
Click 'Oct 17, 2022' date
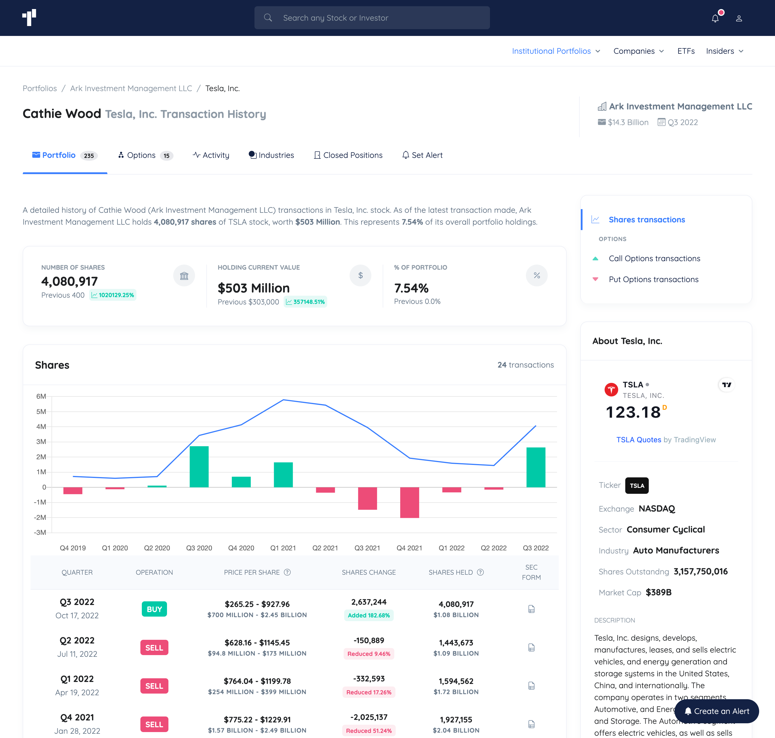77,616
